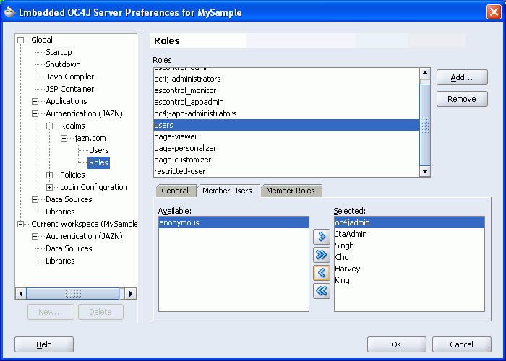506x361 pixels.
Task: Collapse the Global tree node
Action: (x=21, y=40)
